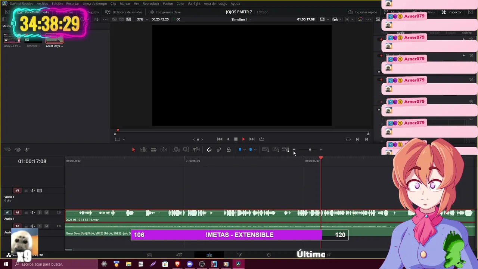Toggle the Position Lock icon
478x269 pixels.
coord(229,150)
